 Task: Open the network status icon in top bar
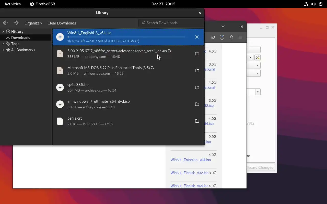pos(306,4)
